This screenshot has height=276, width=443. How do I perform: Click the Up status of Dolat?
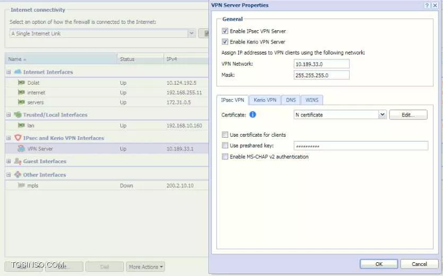click(123, 83)
